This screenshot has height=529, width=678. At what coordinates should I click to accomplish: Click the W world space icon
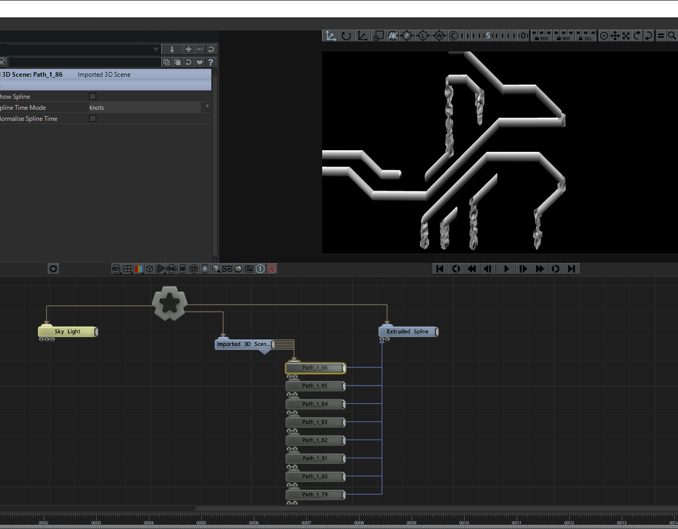[439, 36]
